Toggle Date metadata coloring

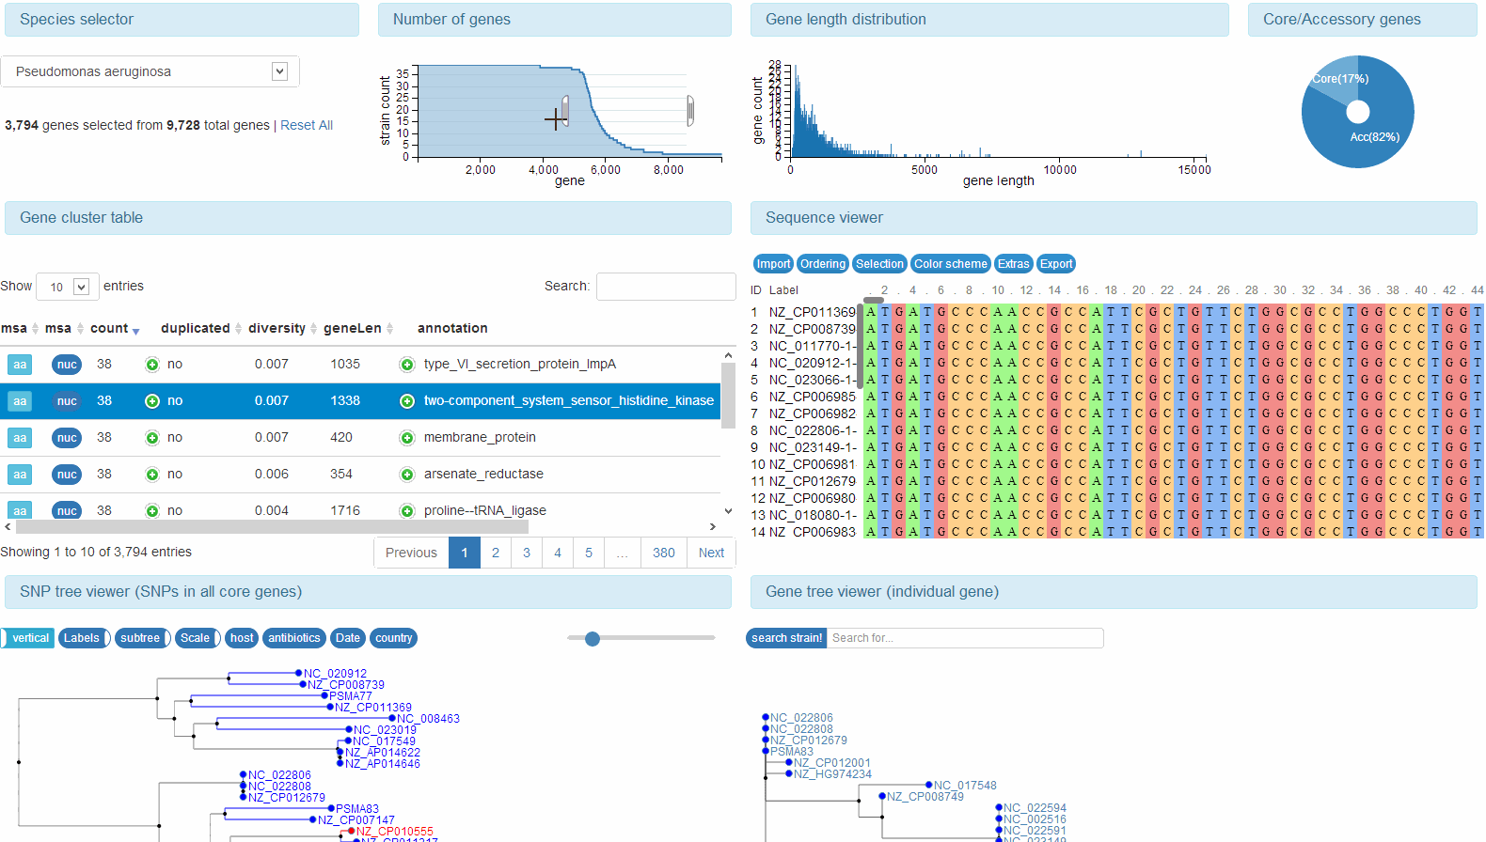348,638
